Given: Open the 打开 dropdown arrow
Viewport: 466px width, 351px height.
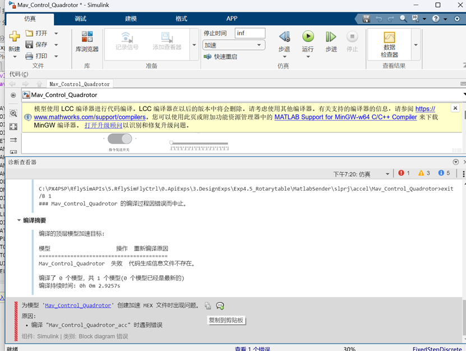Looking at the screenshot, I should (56, 33).
